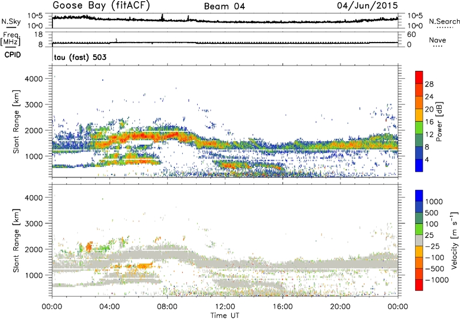Click the '16' power colorbar label

[x=429, y=122]
